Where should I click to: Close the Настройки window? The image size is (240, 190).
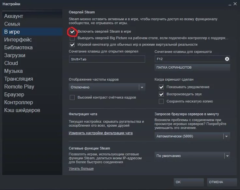(x=235, y=4)
